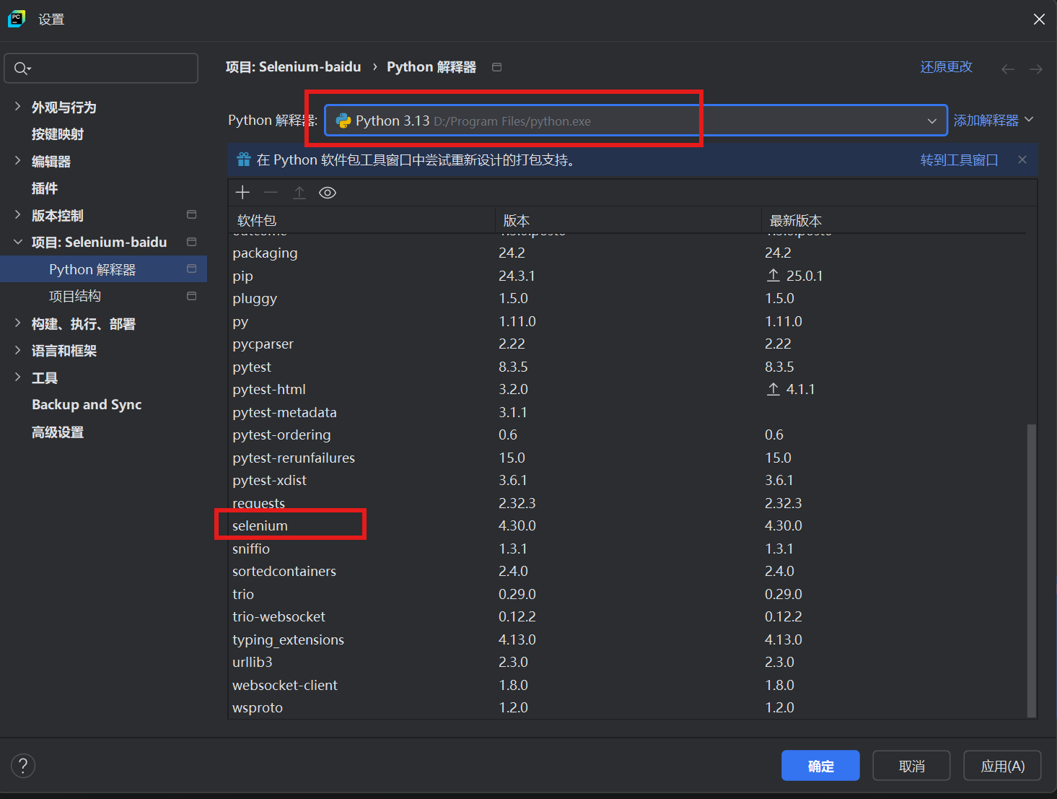1057x799 pixels.
Task: Click the forward navigation arrow at top right
Action: (1035, 69)
